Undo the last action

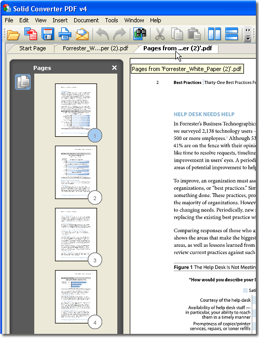(x=102, y=34)
